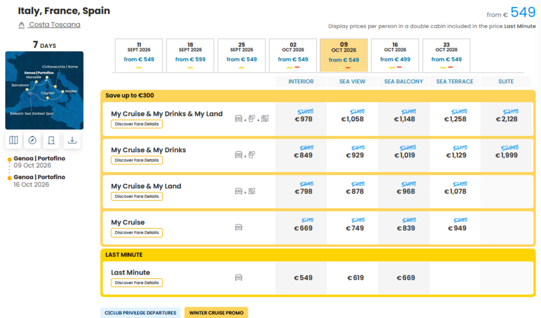Click the SEA BALCONY column header
Image resolution: width=541 pixels, height=318 pixels.
403,81
